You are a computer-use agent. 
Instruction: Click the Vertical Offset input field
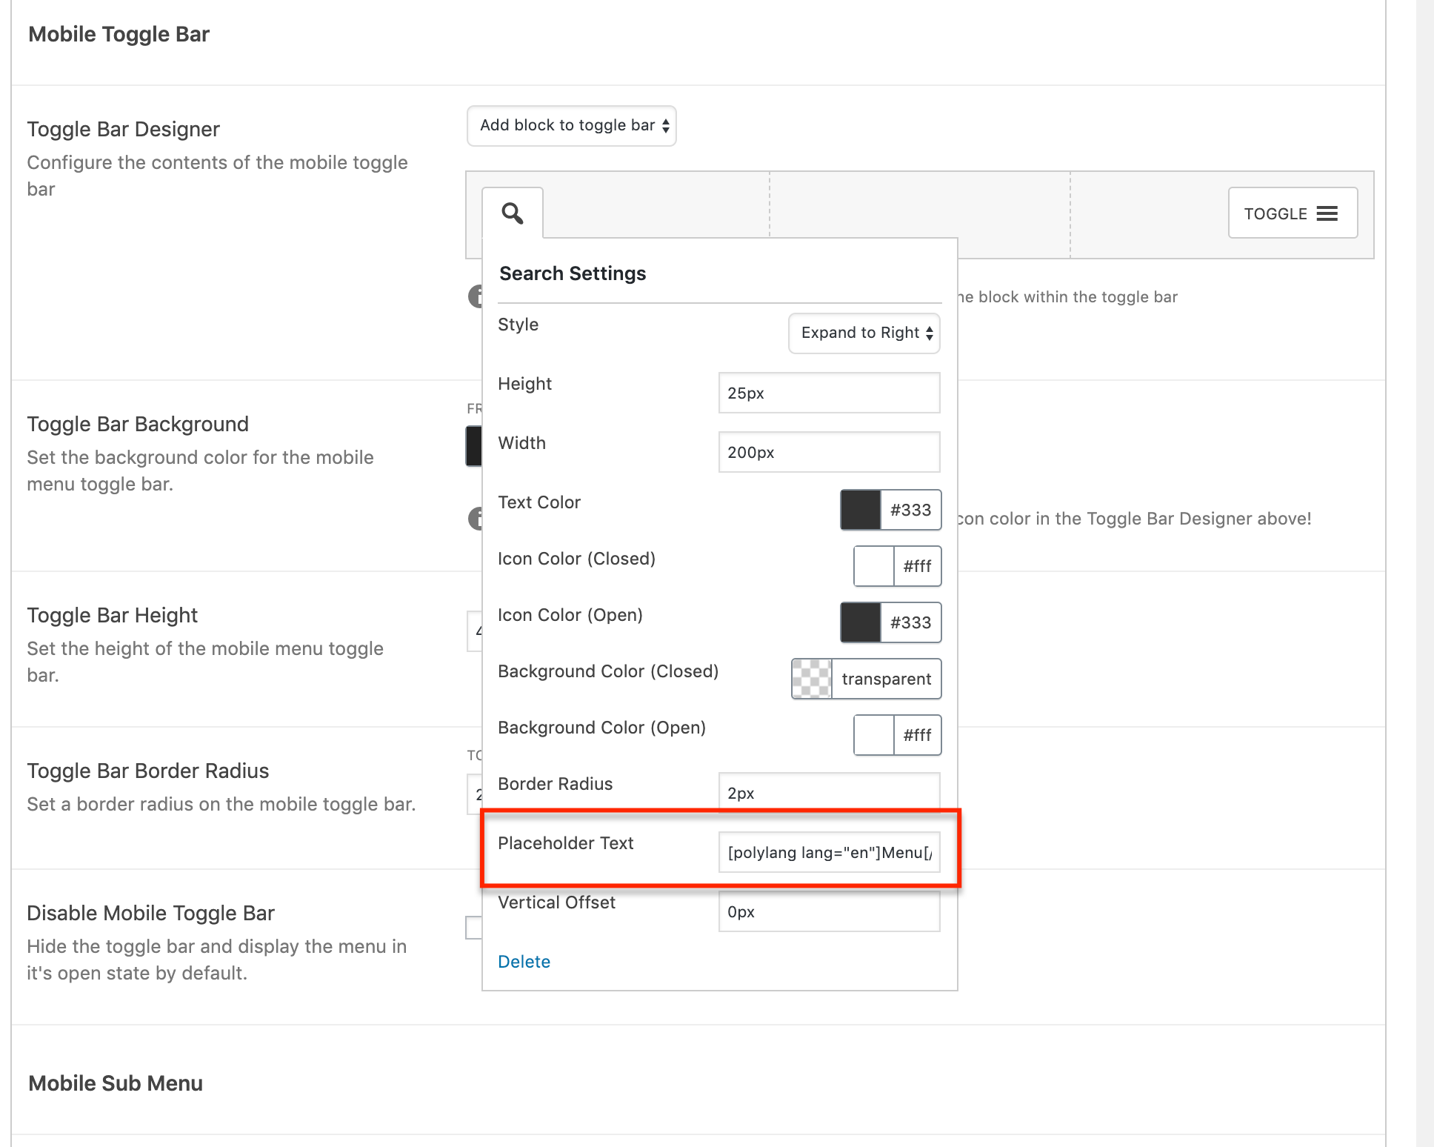click(x=829, y=911)
